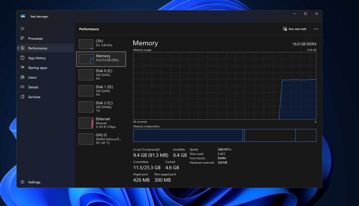
Task: Click the Cached value 4.6 GB
Action: click(172, 168)
